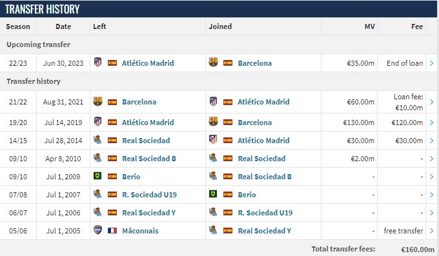439x256 pixels.
Task: Open Mâconnais club link
Action: 140,231
